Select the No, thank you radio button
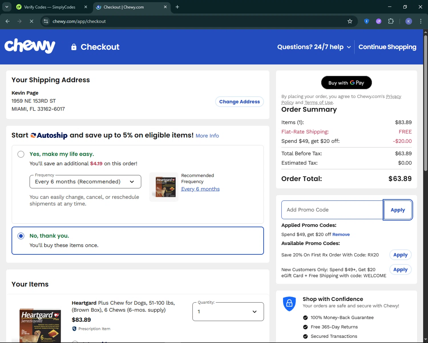The image size is (428, 343). point(21,236)
